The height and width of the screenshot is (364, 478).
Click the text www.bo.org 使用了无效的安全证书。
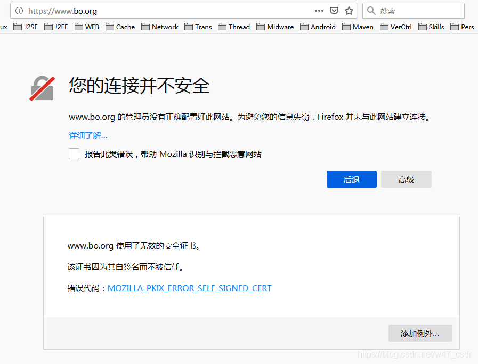[134, 246]
